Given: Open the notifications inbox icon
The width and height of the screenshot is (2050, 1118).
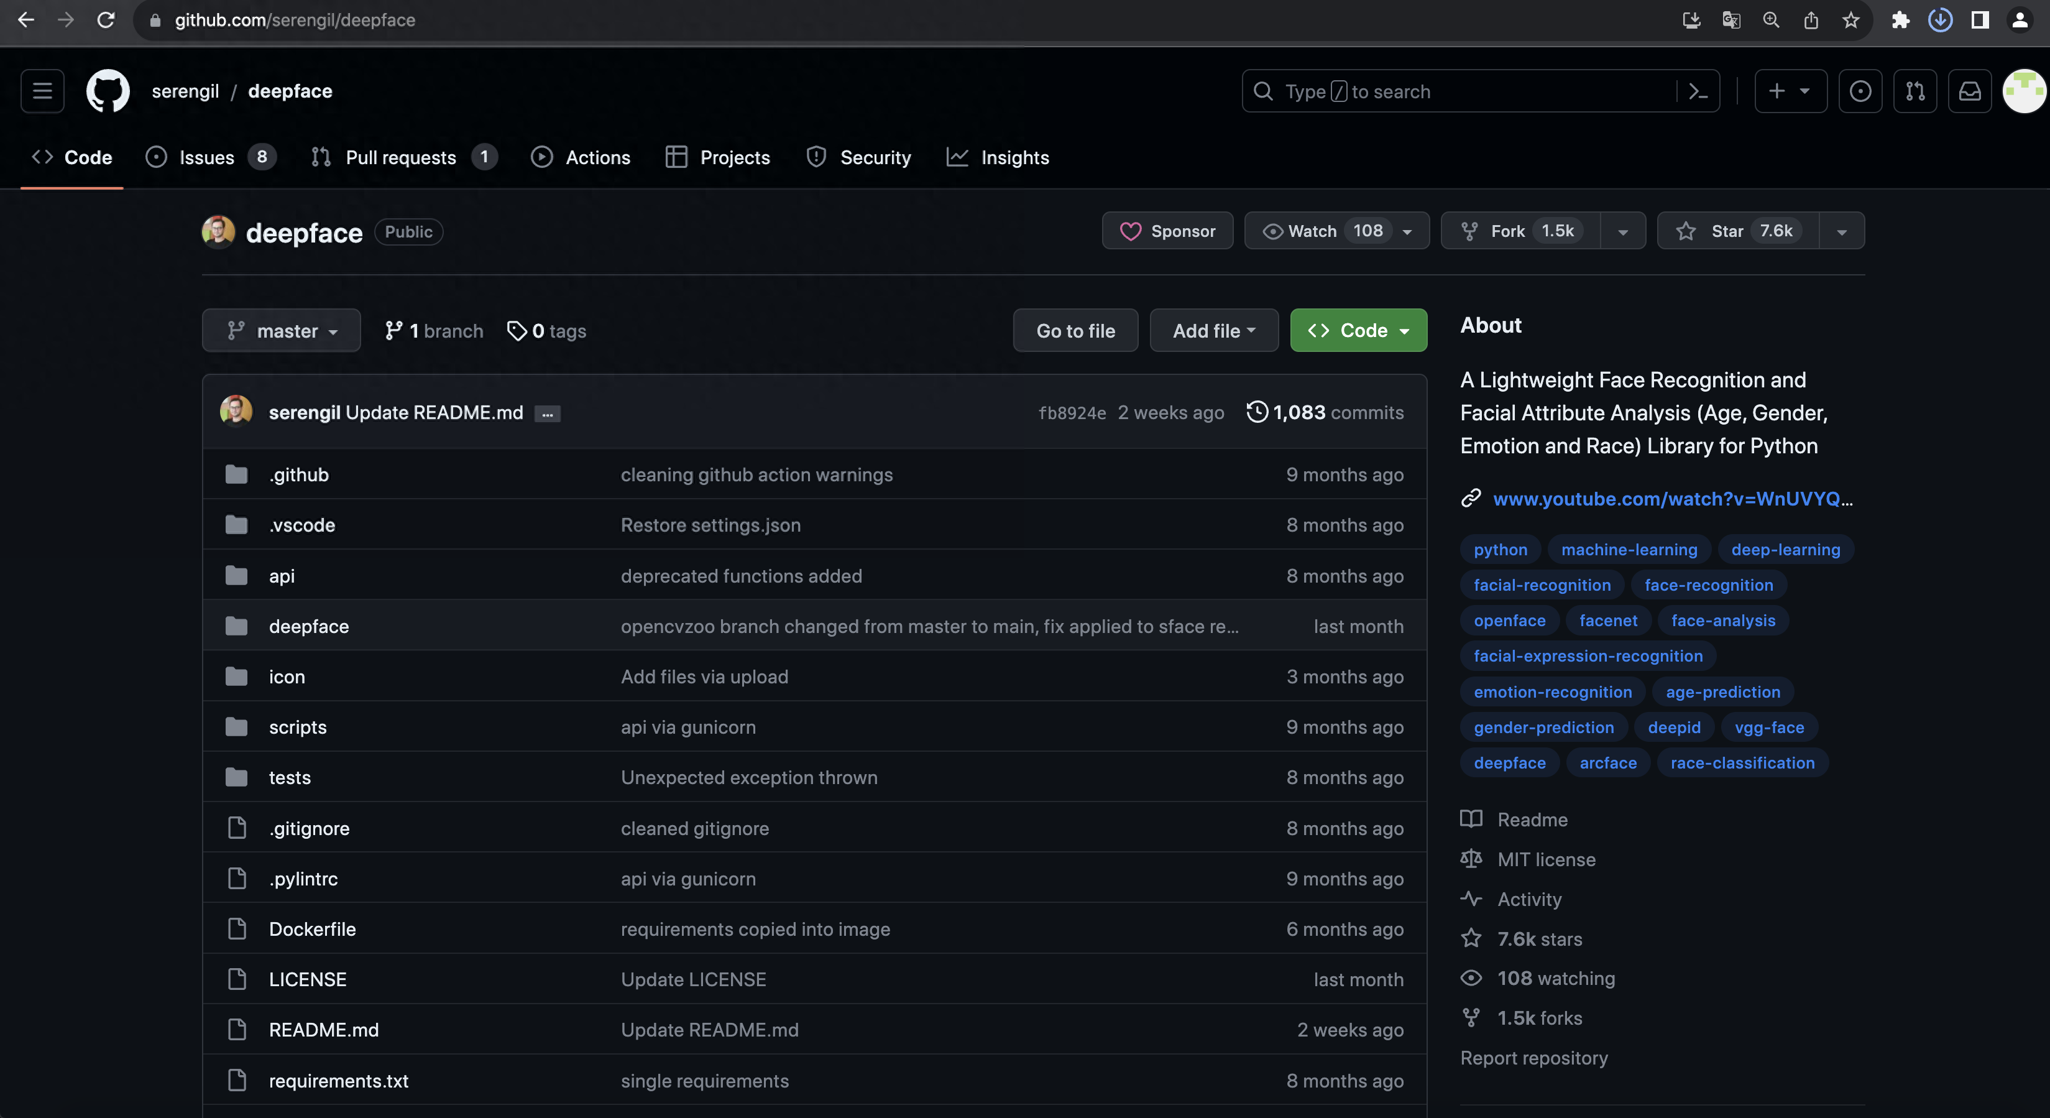Looking at the screenshot, I should coord(1970,91).
